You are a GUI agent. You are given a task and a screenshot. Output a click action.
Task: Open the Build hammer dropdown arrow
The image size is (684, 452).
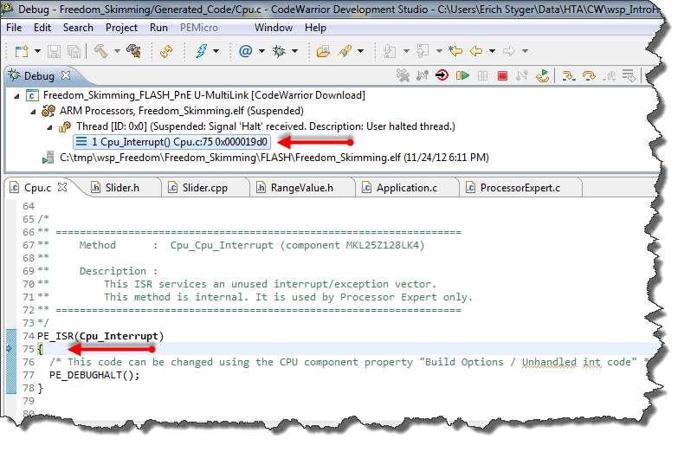(x=117, y=51)
